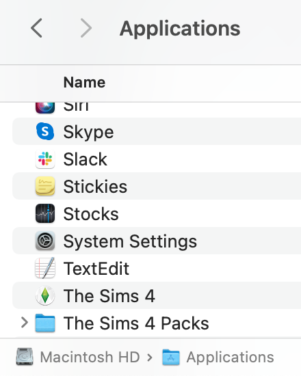Screen dimensions: 301x376
Task: Select the Skype app icon
Action: 45,131
